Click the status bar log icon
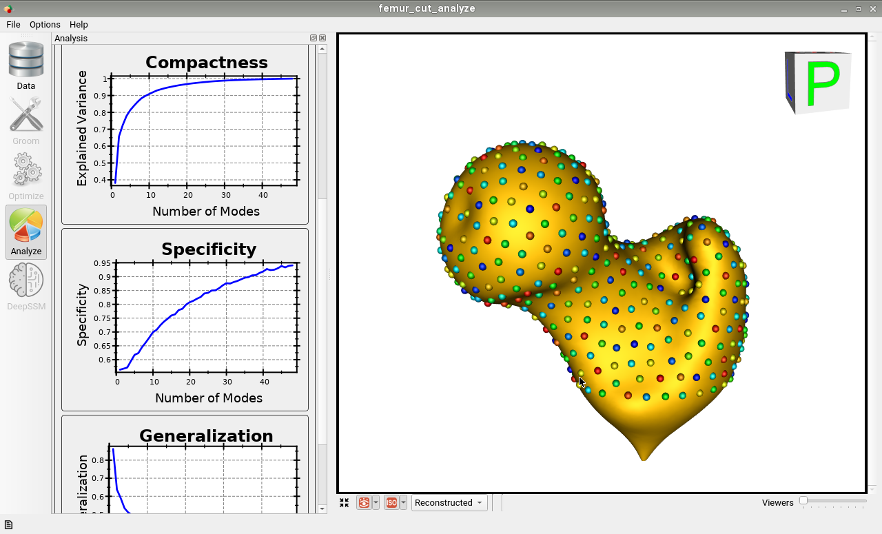882x534 pixels. coord(9,525)
